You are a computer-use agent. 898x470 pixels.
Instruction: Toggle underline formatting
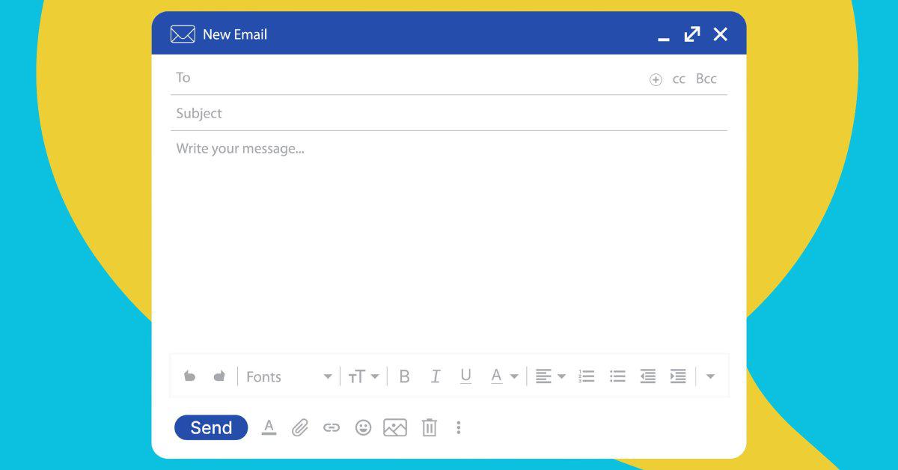(x=465, y=376)
